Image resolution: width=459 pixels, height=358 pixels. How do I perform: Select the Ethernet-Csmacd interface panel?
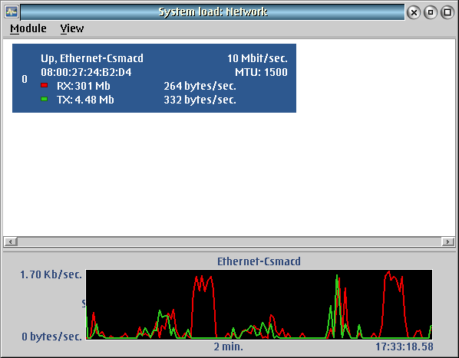pyautogui.click(x=154, y=78)
